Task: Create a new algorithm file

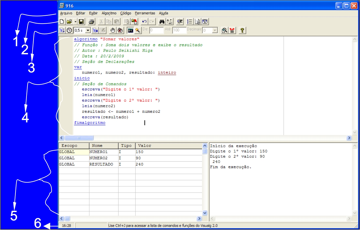Action: [x=62, y=21]
